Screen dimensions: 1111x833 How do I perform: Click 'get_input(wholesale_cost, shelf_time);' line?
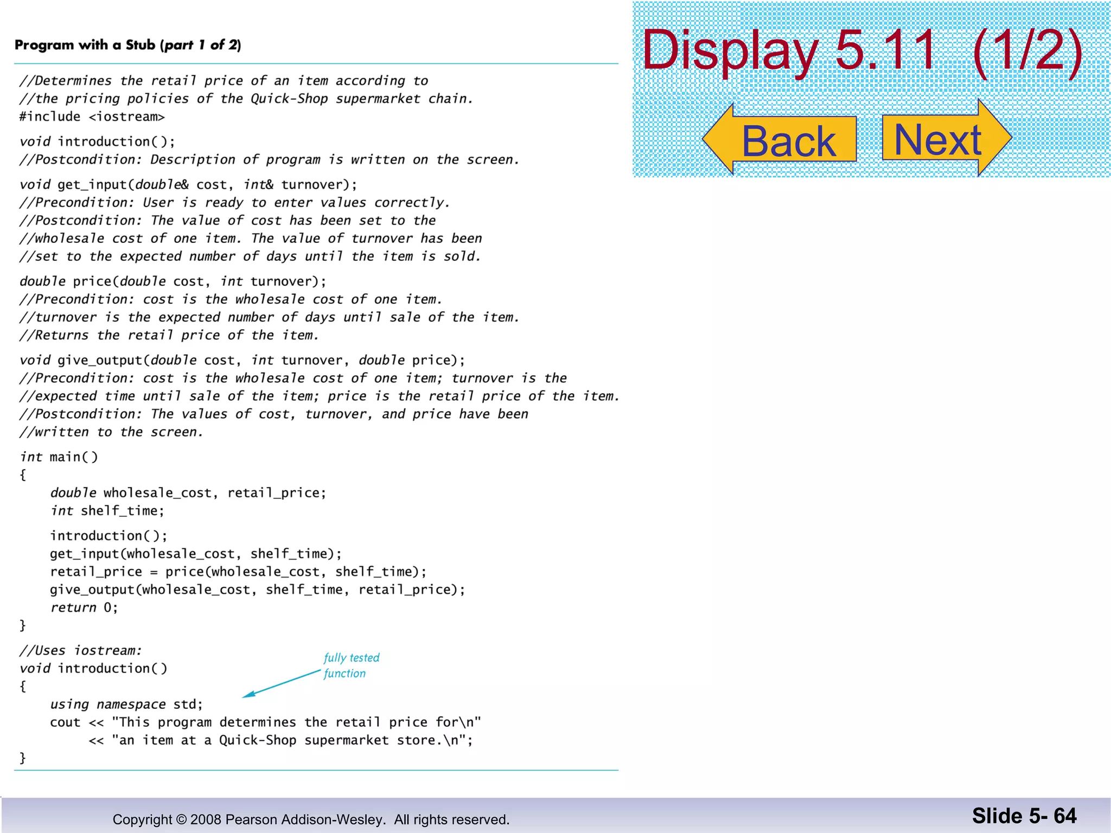(x=196, y=554)
